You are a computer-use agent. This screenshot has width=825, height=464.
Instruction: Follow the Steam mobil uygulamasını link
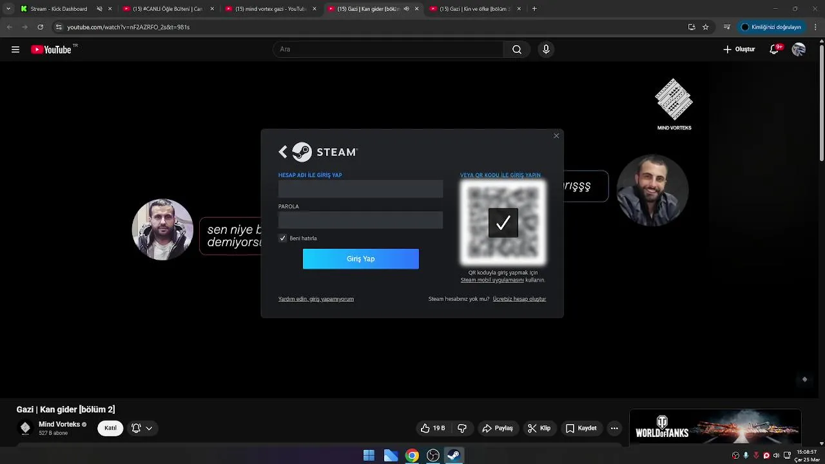pyautogui.click(x=492, y=280)
